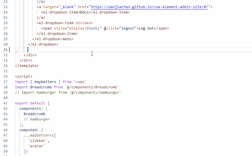Screen dimensions: 252x156
Task: Click the "display:block;" style value
Action: [86, 28]
